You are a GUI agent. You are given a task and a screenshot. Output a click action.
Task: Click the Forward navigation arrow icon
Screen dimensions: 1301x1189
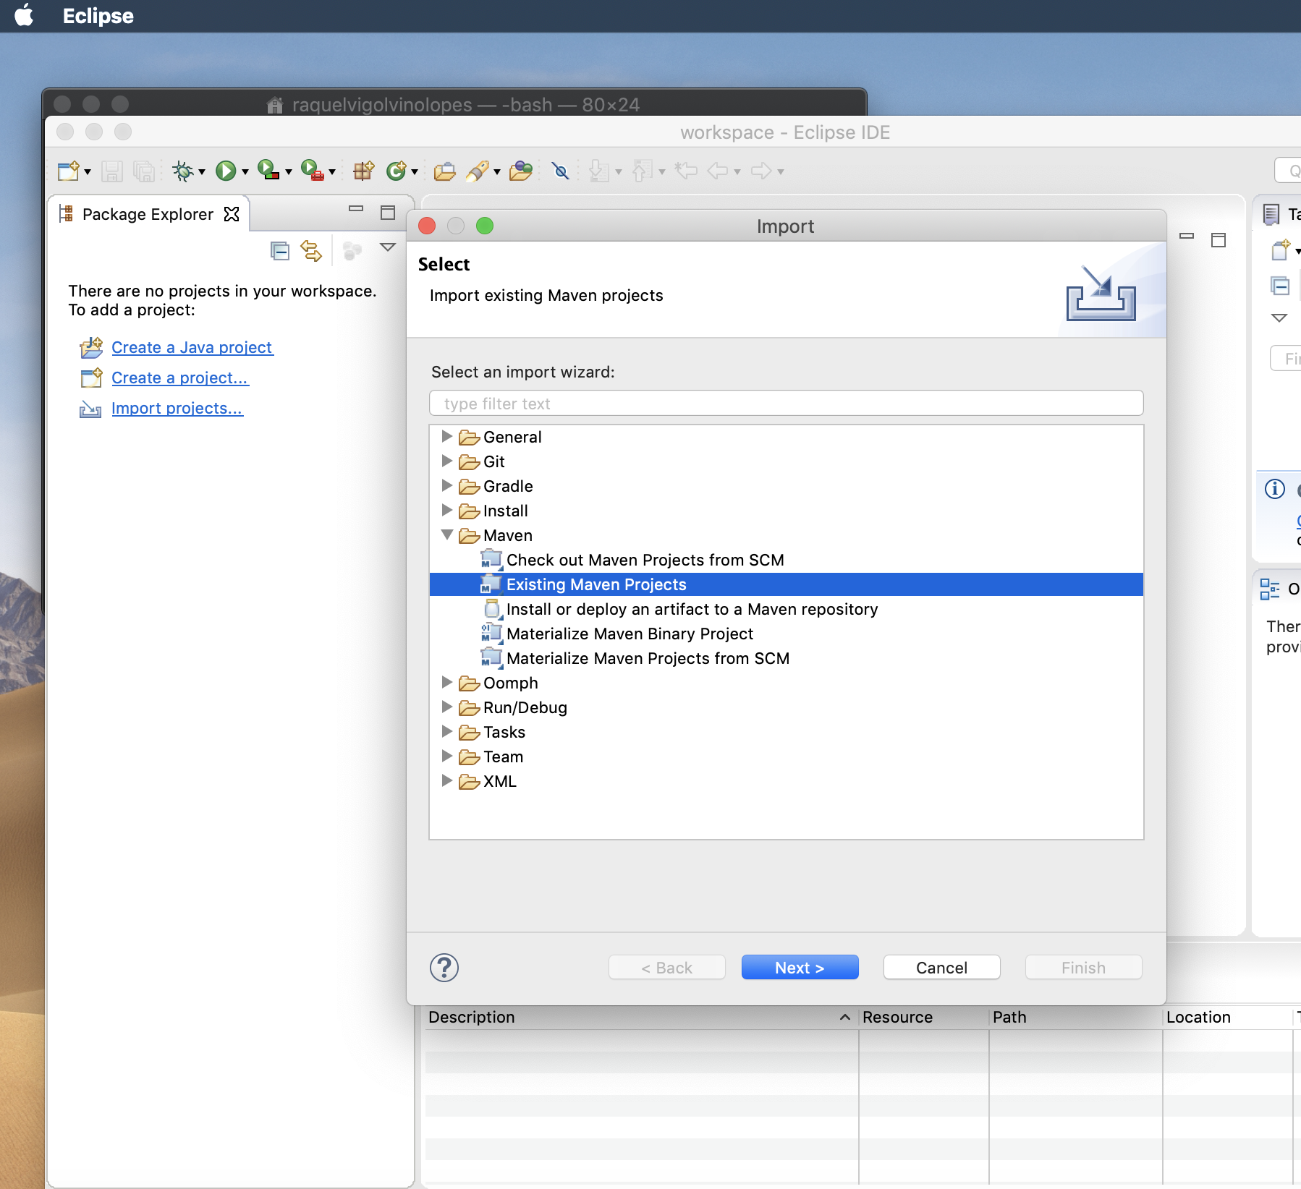pos(761,171)
